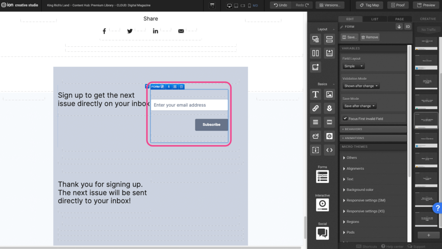442x249 pixels.
Task: Select the Image element tool
Action: point(329,94)
